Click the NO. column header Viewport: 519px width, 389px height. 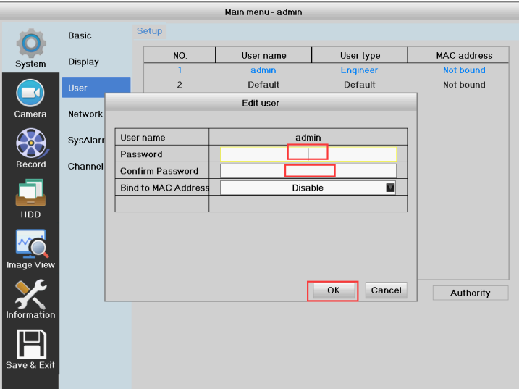[x=180, y=55]
